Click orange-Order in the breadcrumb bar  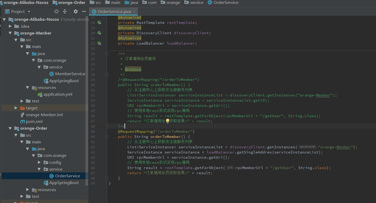(x=72, y=3)
